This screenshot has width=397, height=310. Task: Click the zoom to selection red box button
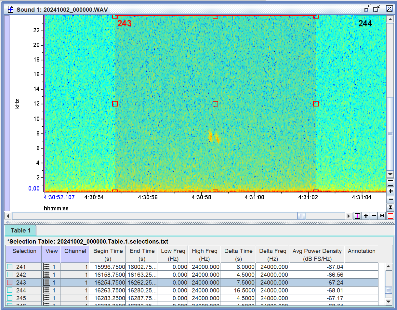click(390, 216)
